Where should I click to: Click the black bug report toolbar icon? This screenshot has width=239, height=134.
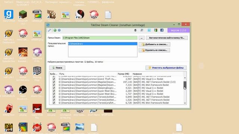(135, 30)
